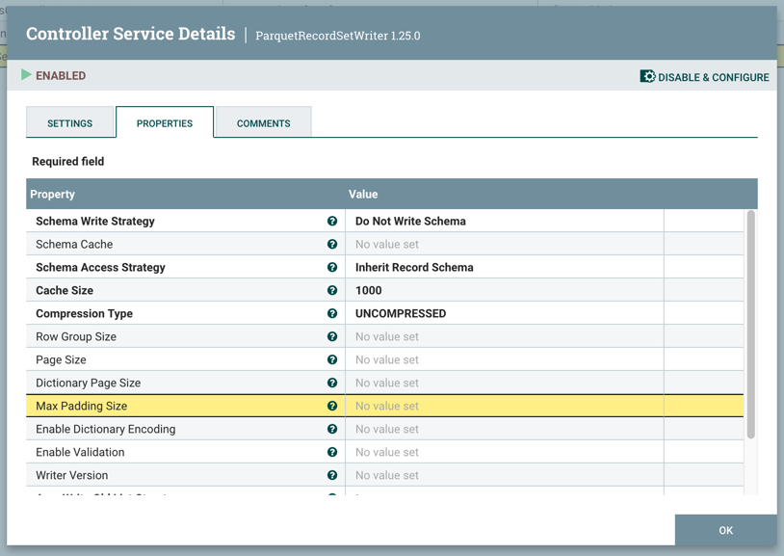
Task: Select the UNCOMPRESSED compression type value
Action: 401,314
